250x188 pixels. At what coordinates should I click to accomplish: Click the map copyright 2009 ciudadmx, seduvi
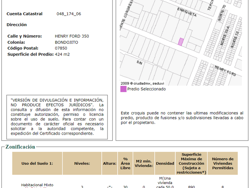point(142,83)
